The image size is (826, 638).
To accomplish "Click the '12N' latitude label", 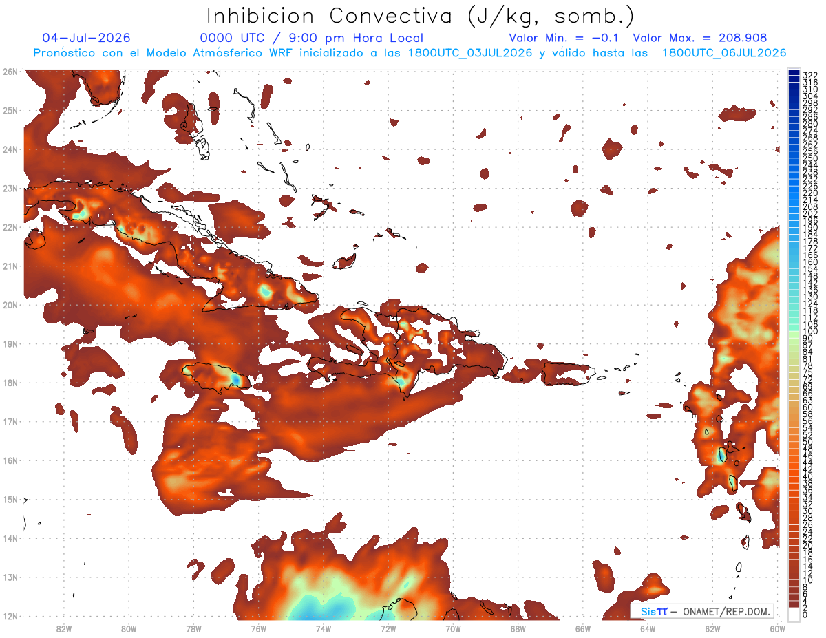I will pyautogui.click(x=10, y=616).
